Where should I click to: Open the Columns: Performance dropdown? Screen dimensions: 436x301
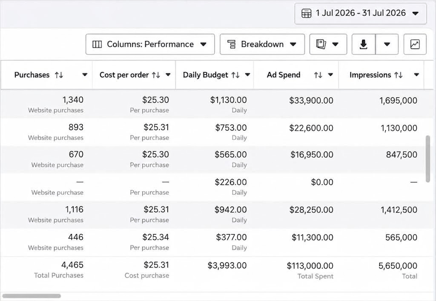click(x=150, y=44)
